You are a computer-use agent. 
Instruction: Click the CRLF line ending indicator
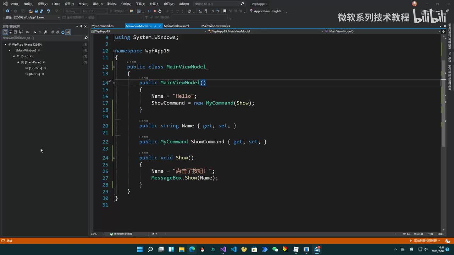coord(441,234)
